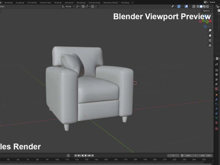Viewport: 220px width, 165px height.
Task: Open the Global transform orientation dropdown
Action: click(68, 6)
